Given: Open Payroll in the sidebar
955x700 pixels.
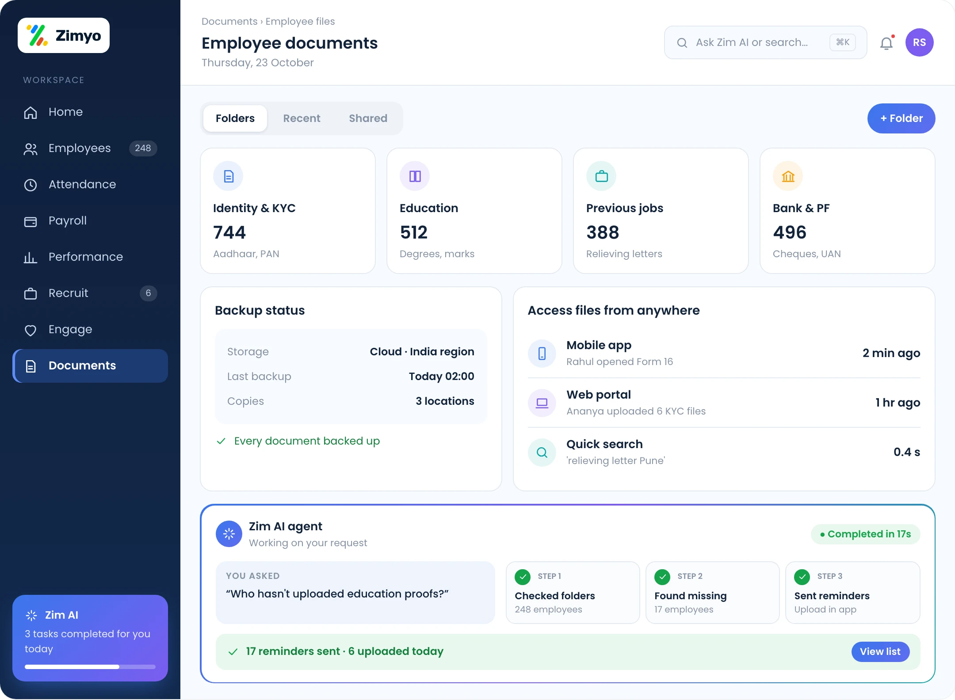Looking at the screenshot, I should click(x=90, y=221).
